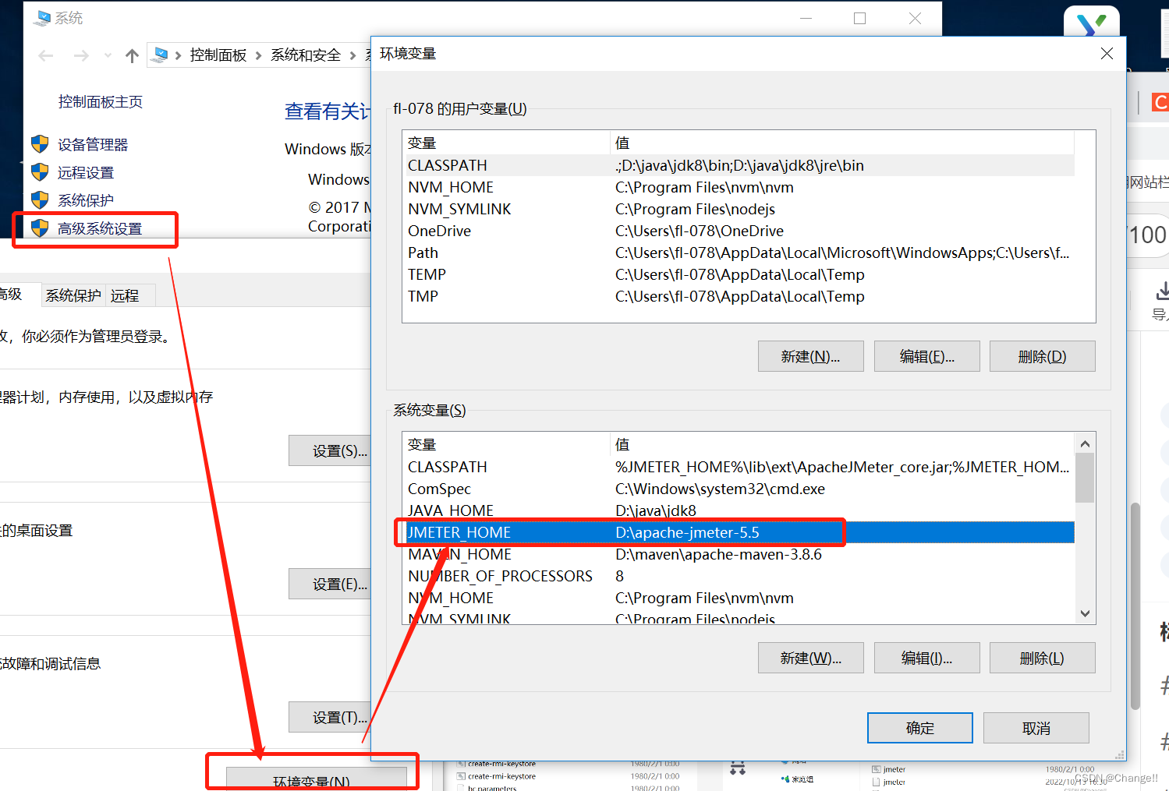Screen dimensions: 1169x791
Task: Select the TMP user variable
Action: tap(739, 296)
